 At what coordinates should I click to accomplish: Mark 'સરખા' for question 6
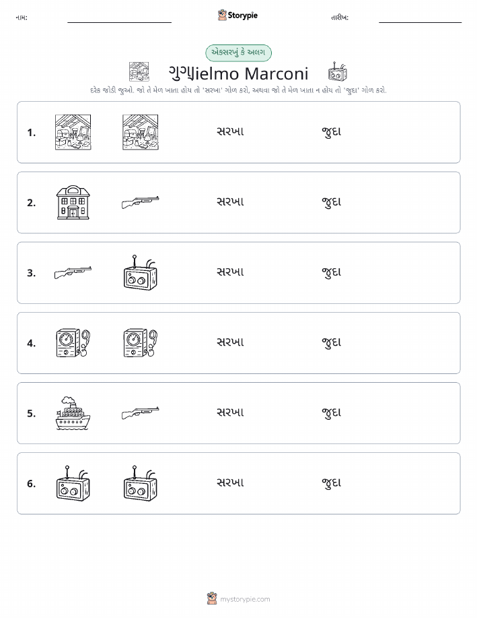(230, 483)
